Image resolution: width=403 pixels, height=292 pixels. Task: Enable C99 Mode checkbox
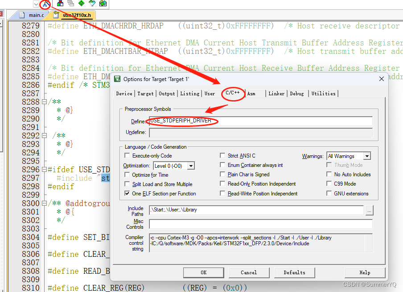[x=329, y=184]
